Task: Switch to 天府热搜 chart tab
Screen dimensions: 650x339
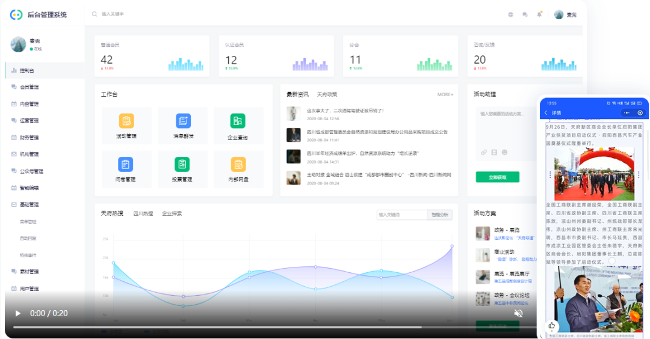Action: 112,213
